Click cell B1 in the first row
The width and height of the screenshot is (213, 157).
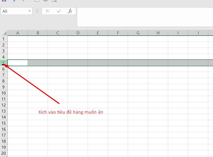38,39
